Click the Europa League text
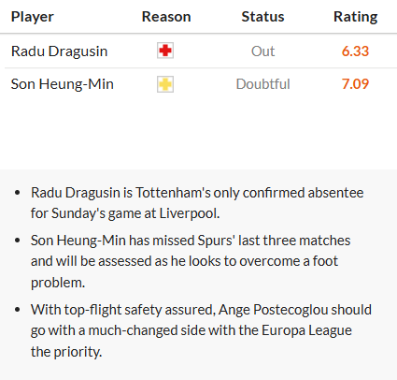Image resolution: width=397 pixels, height=380 pixels. click(306, 330)
